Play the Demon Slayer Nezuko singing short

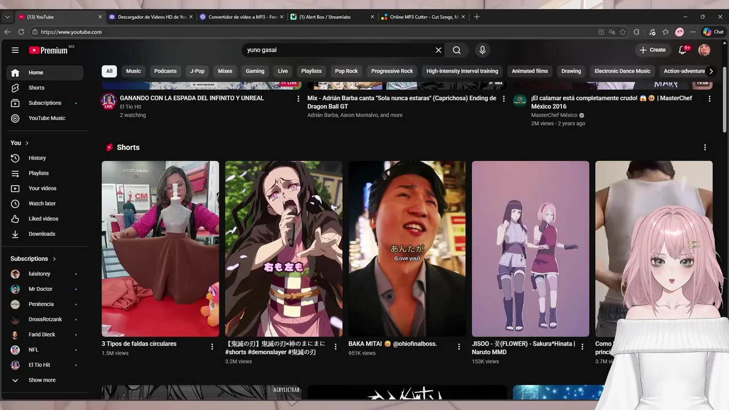(x=284, y=249)
